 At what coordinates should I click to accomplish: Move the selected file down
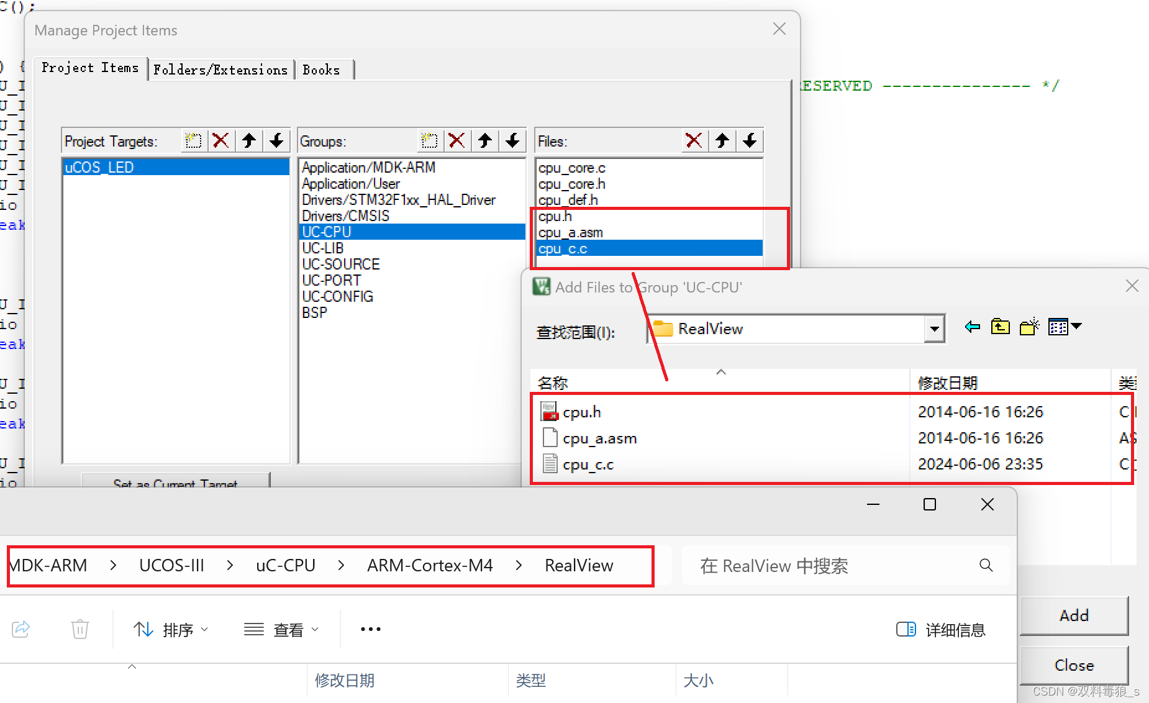click(750, 141)
